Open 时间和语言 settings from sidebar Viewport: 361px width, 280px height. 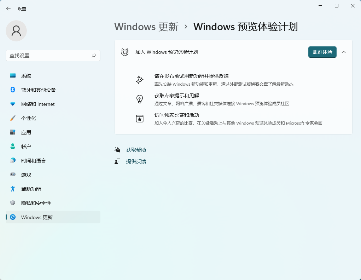pos(12,160)
